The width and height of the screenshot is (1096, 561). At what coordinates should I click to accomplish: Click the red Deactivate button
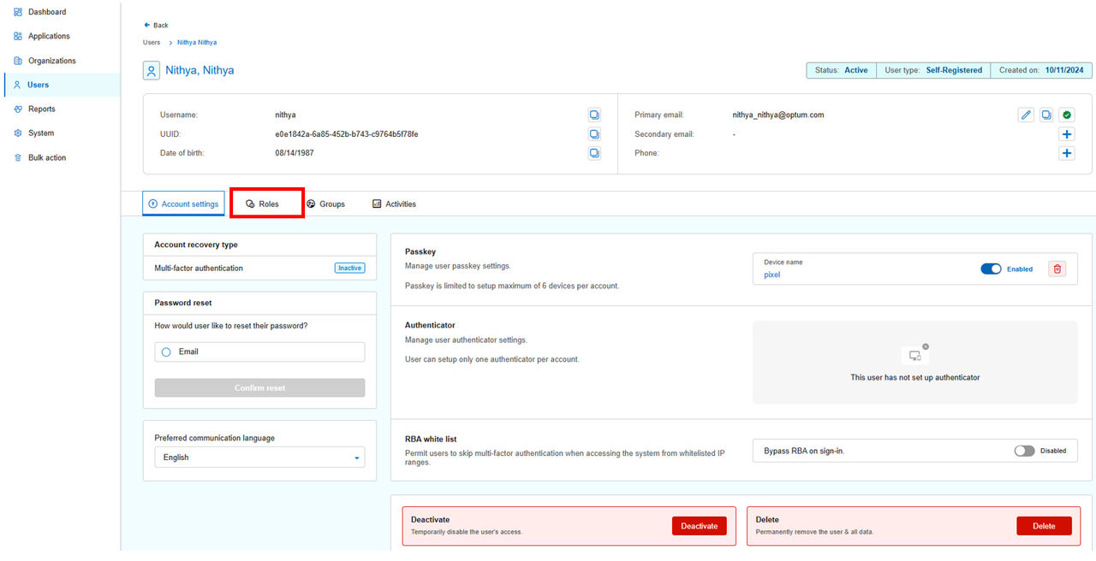point(700,526)
